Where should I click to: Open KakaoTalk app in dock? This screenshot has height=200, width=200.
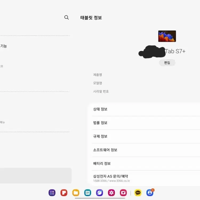coord(138,193)
